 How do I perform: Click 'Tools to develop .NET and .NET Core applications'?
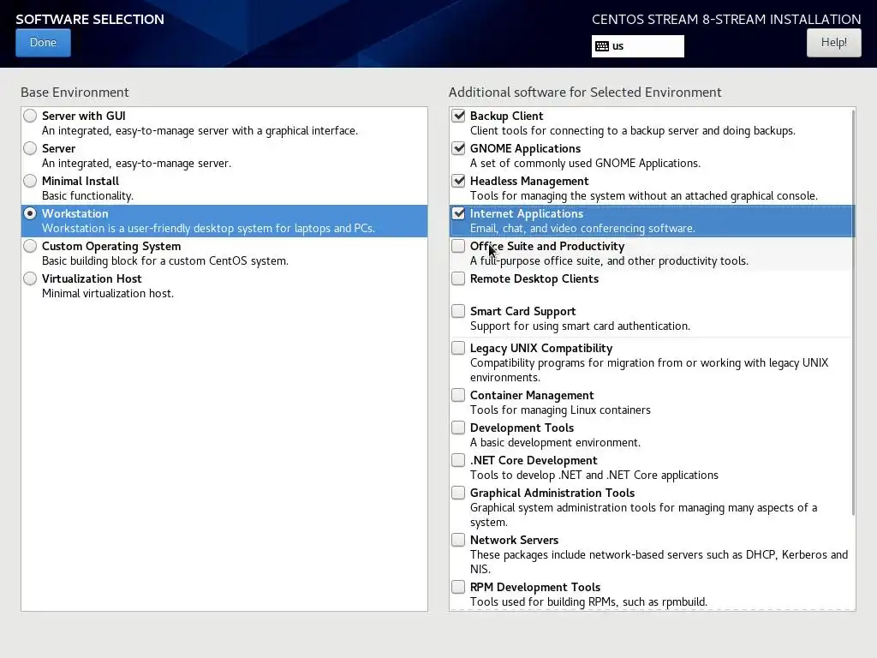pos(594,475)
